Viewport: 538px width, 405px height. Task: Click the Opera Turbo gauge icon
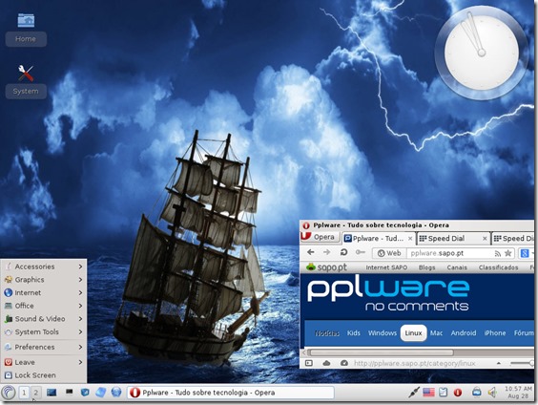pos(344,363)
